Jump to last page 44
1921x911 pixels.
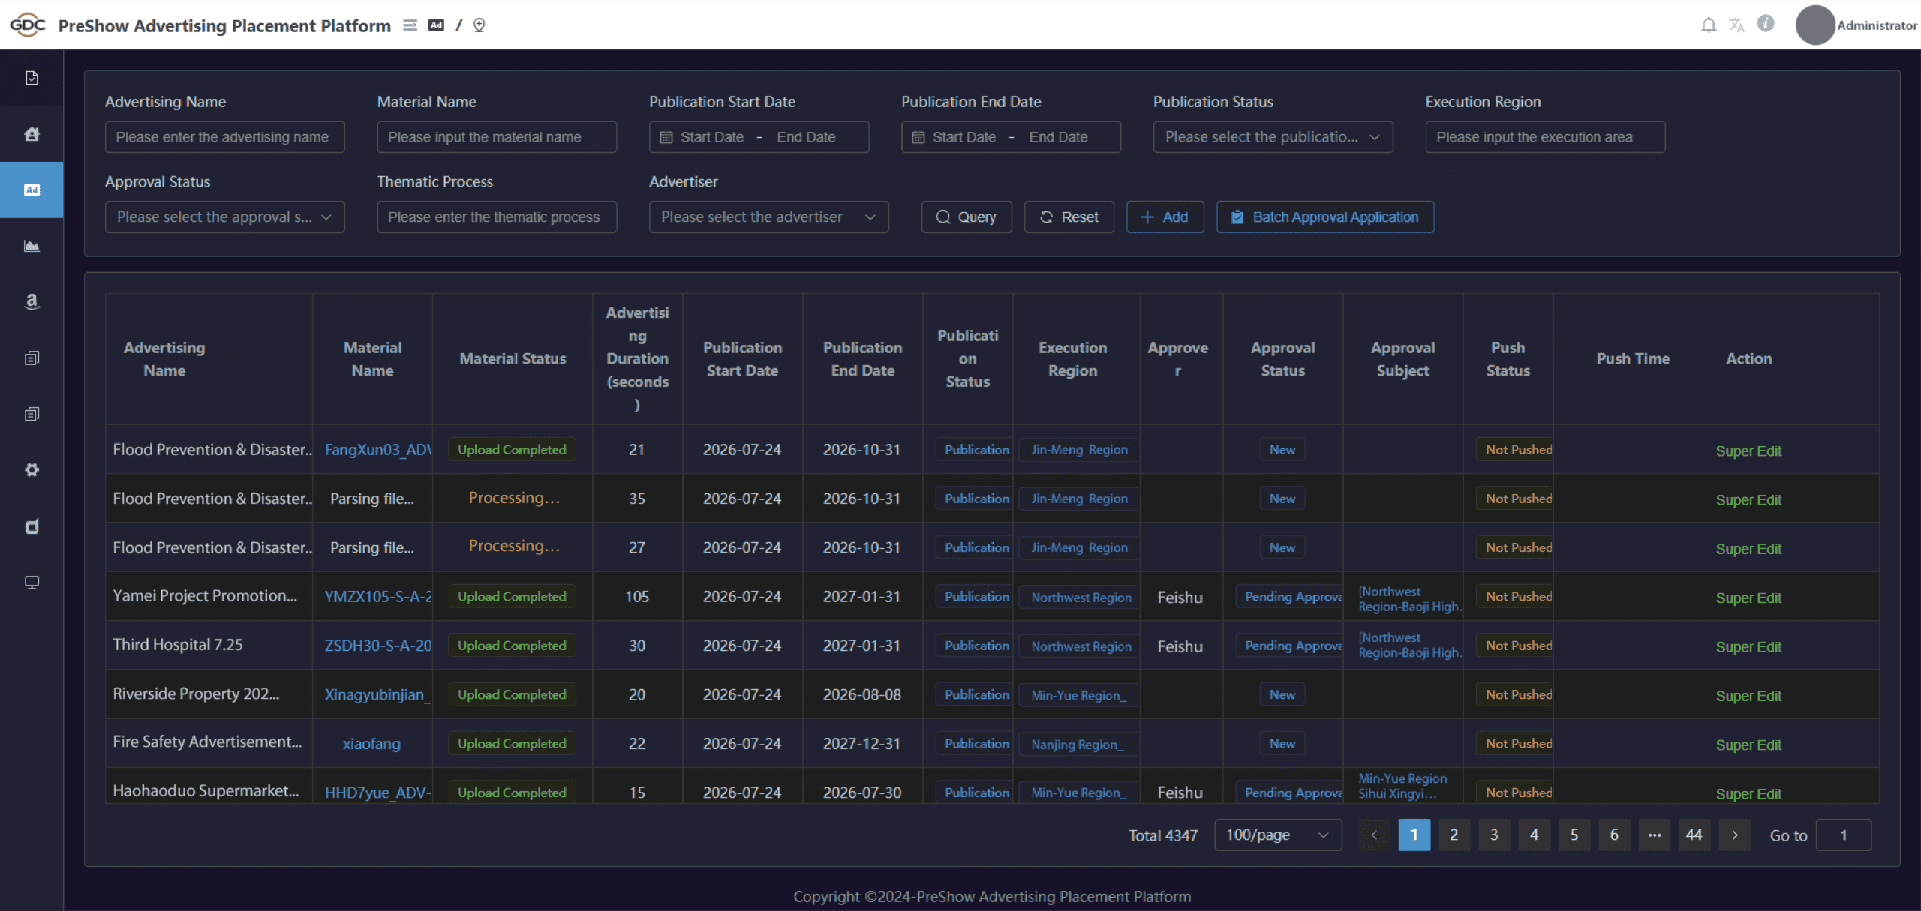click(1694, 835)
